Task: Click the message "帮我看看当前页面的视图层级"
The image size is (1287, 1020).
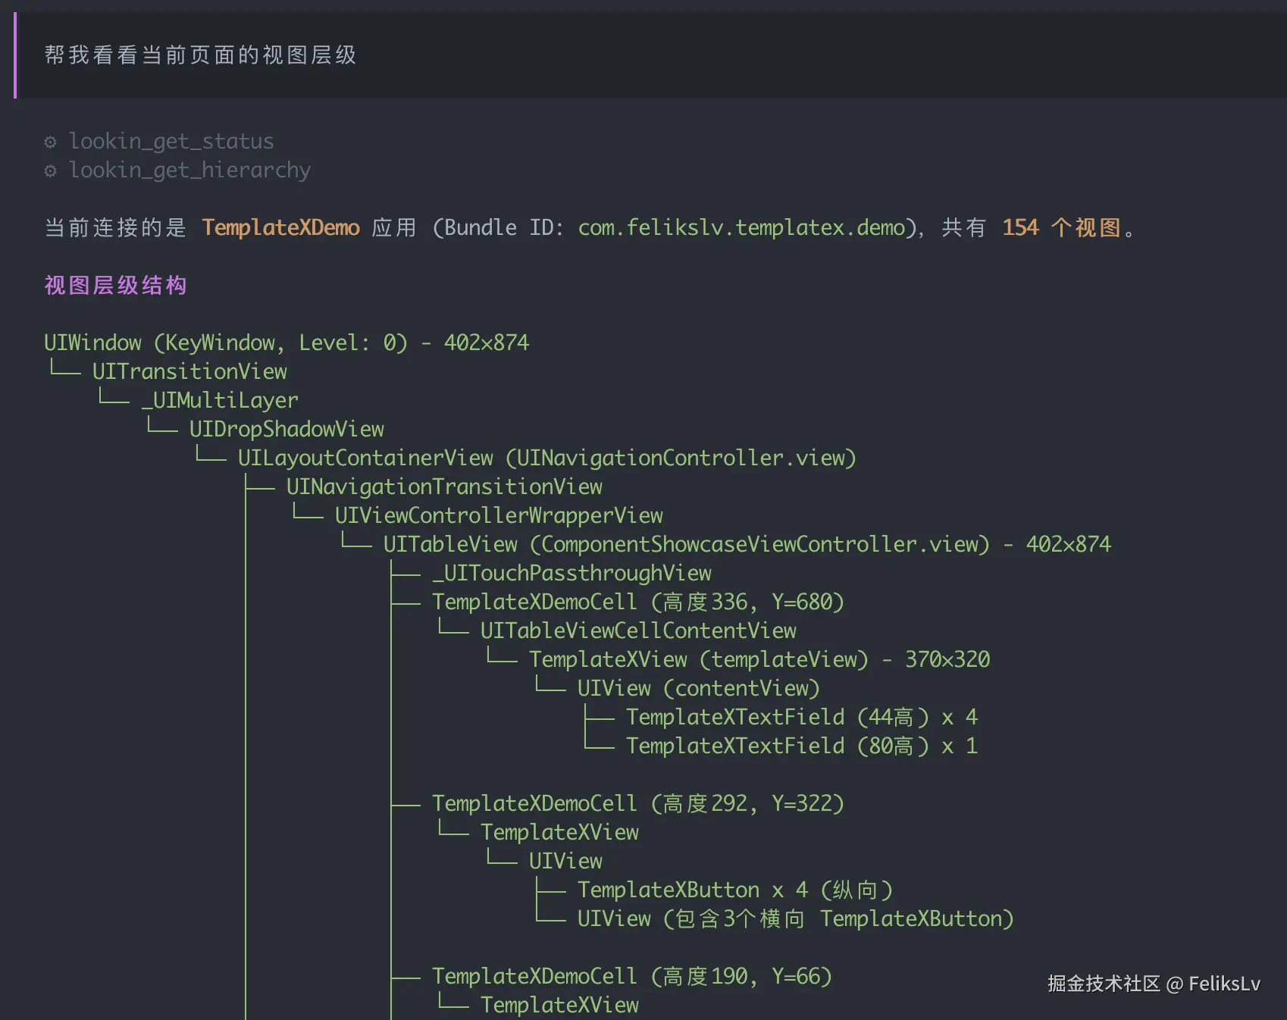Action: point(200,55)
